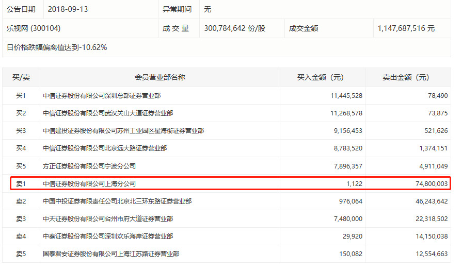
Task: Click buy amount 150,082
Action: pos(351,254)
